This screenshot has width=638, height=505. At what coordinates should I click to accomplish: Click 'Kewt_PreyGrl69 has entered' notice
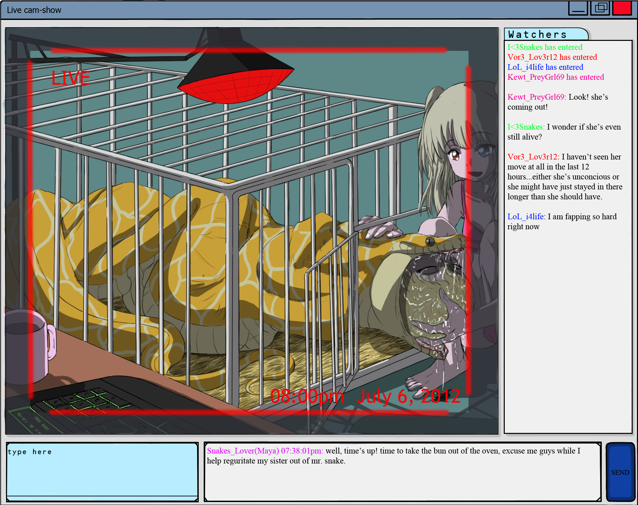pyautogui.click(x=555, y=77)
